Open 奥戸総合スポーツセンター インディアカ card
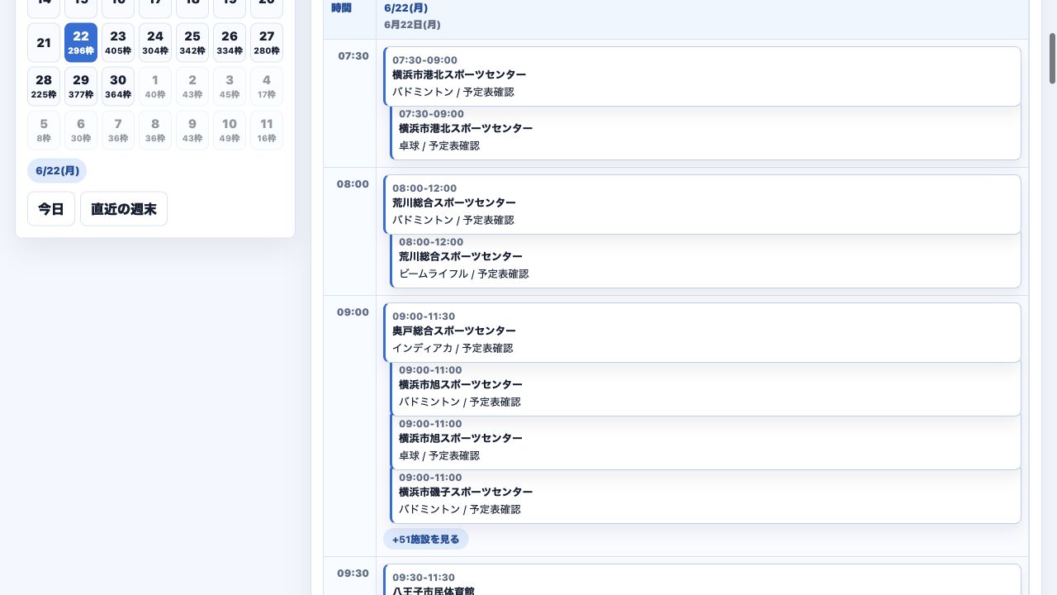 [x=702, y=332]
